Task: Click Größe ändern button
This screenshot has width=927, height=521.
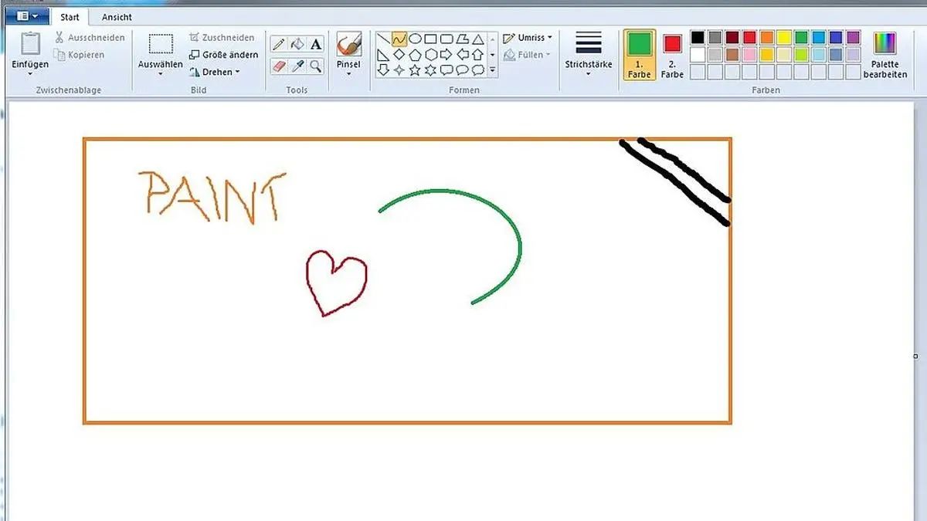Action: pyautogui.click(x=223, y=55)
